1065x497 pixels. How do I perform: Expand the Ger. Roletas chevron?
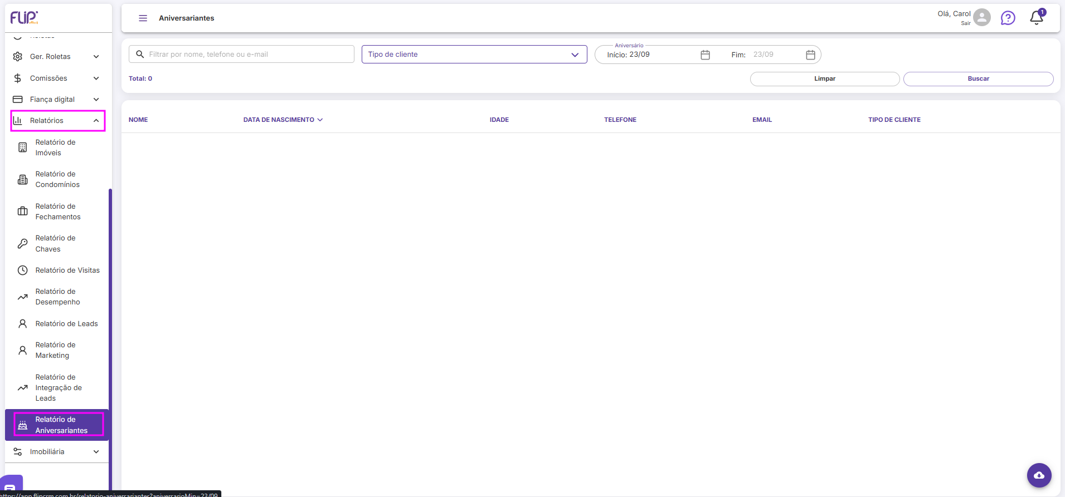point(96,57)
